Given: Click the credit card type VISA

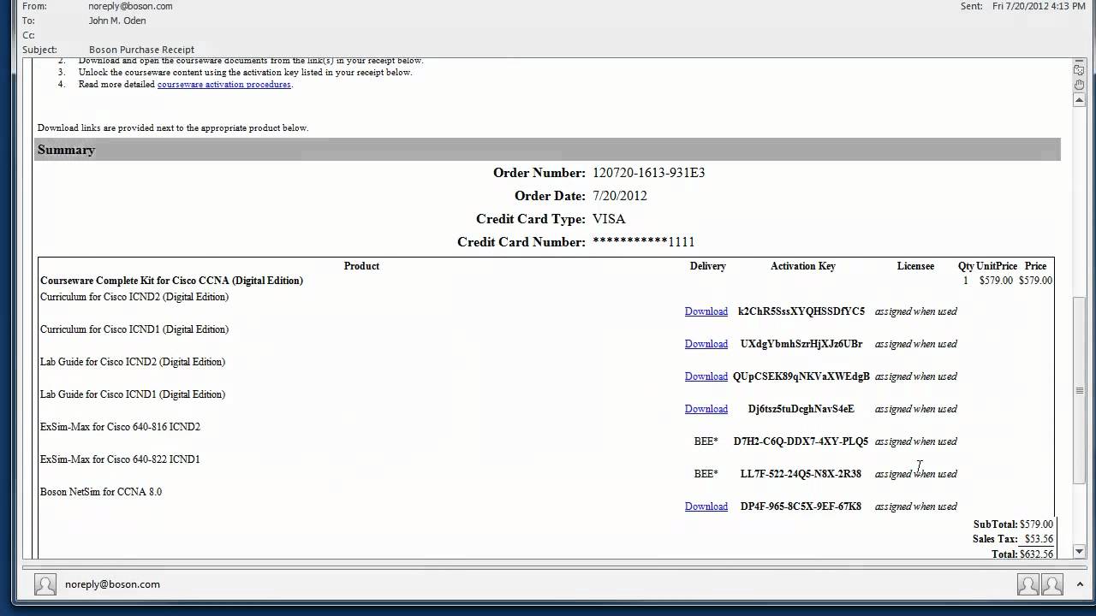Looking at the screenshot, I should (609, 219).
